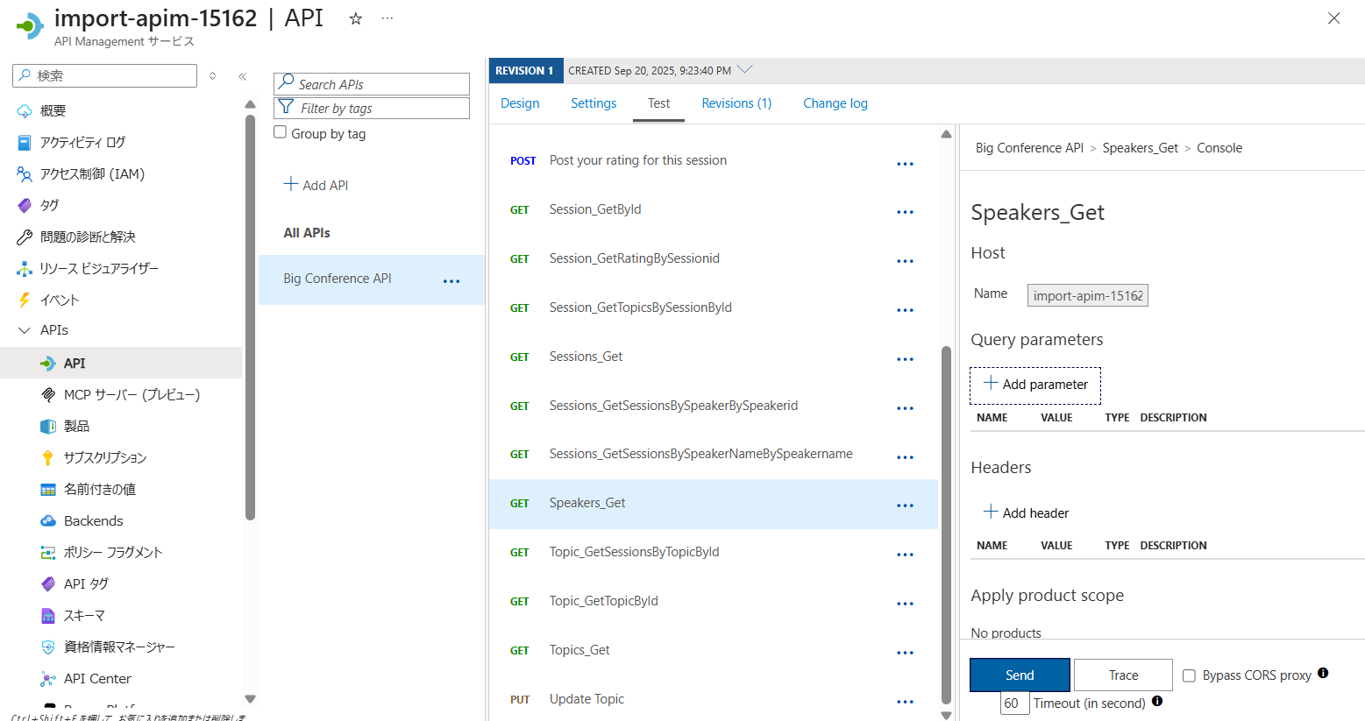Click the Timeout seconds input
Viewport: 1365px width, 721px height.
pos(1015,703)
